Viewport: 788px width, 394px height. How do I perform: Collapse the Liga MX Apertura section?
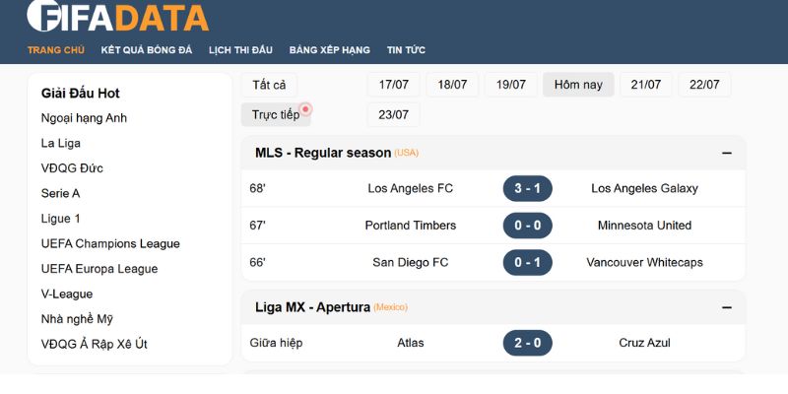coord(727,307)
